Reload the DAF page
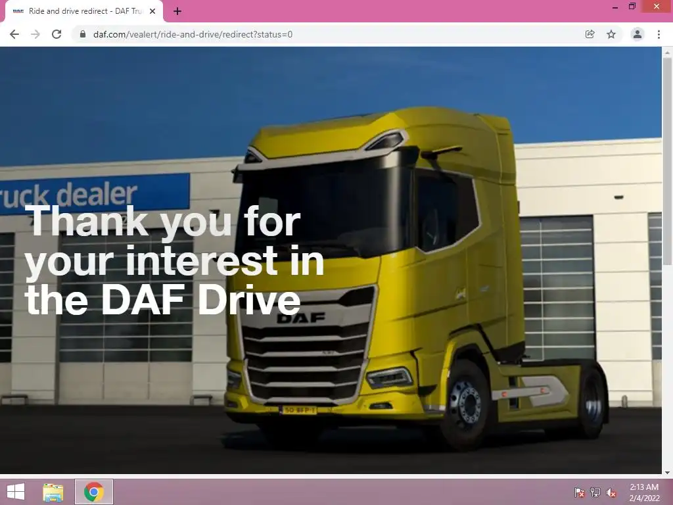 click(57, 34)
